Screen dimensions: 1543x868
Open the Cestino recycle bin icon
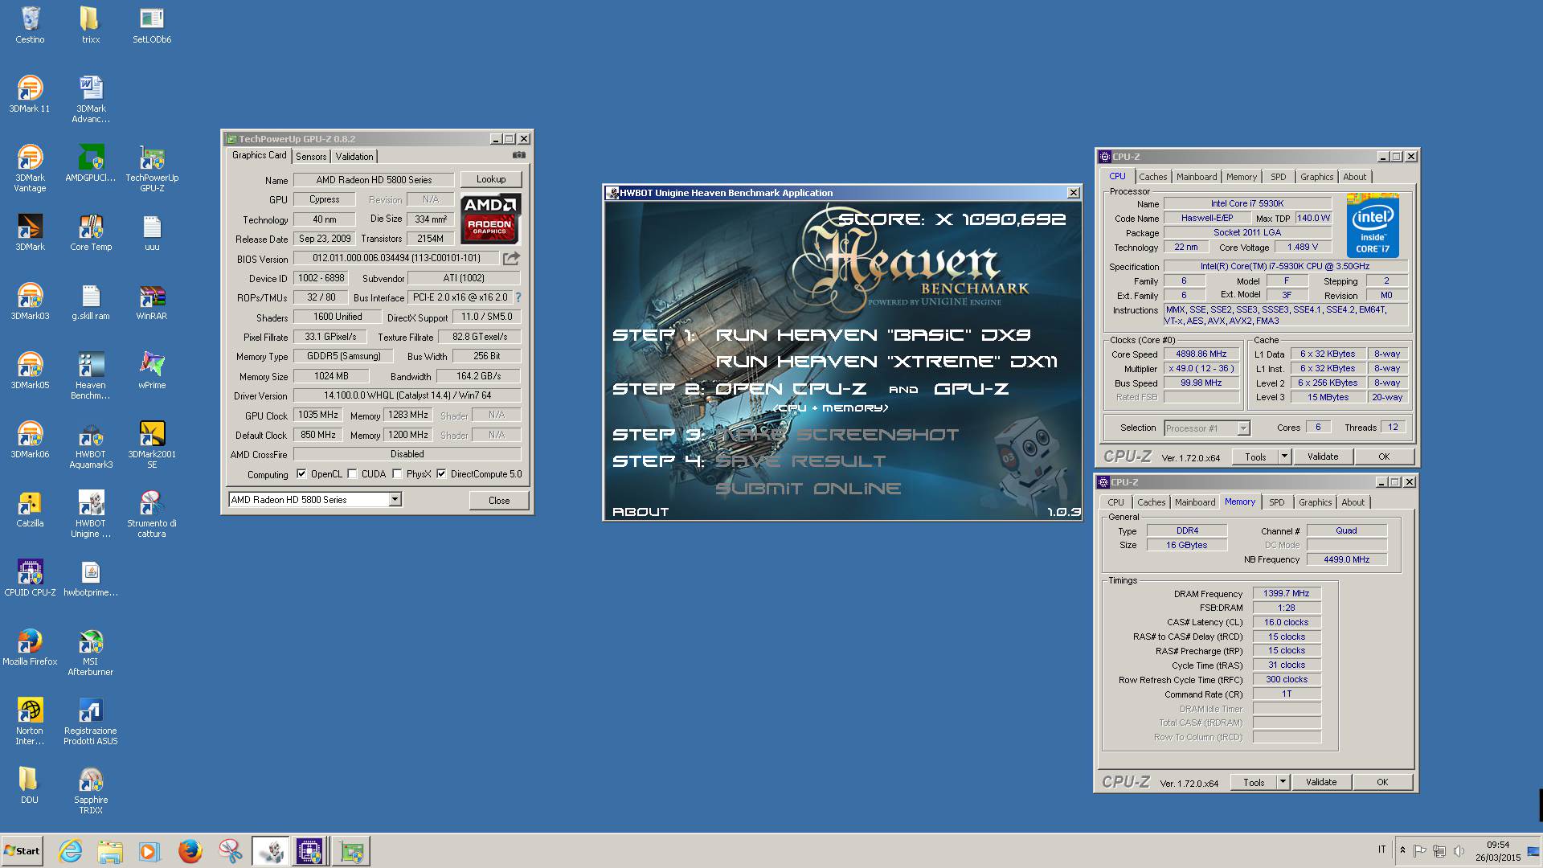(30, 25)
